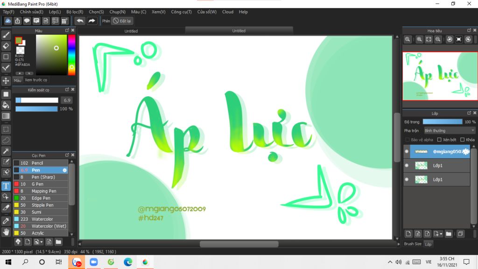Click the Redo arrow in toolbar
Screen dimensions: 478x269
(91, 21)
